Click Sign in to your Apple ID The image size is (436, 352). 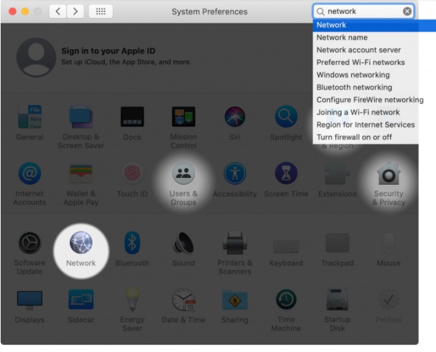coord(108,51)
